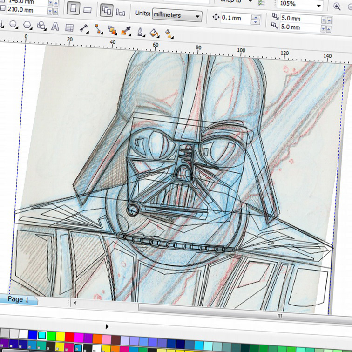Expand the Snap to dropdown arrow
This screenshot has height=352, width=352.
[x=250, y=1]
